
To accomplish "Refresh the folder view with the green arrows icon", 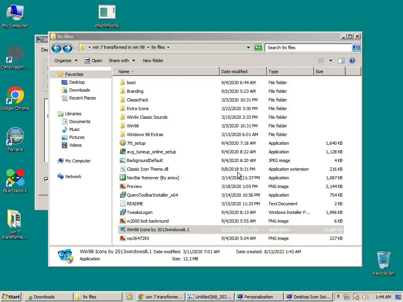I will click(x=258, y=48).
